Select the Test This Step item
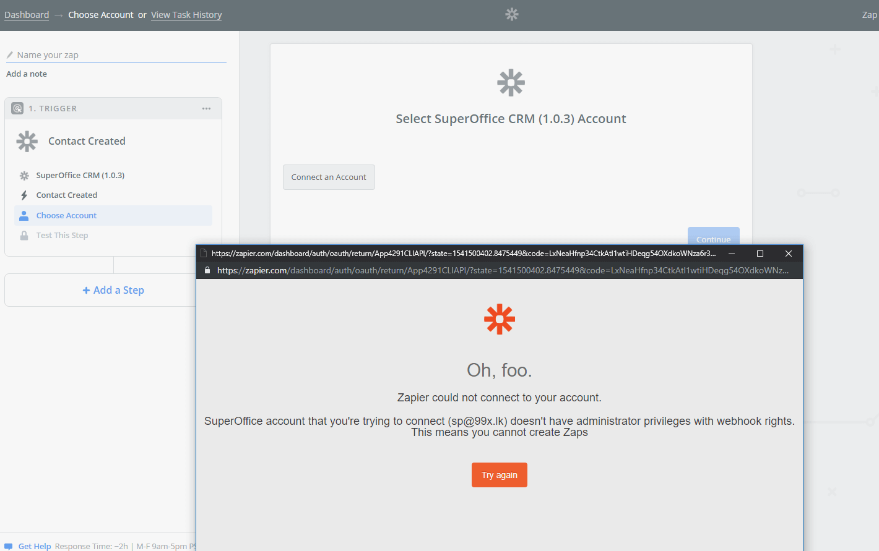This screenshot has width=879, height=551. click(x=62, y=236)
